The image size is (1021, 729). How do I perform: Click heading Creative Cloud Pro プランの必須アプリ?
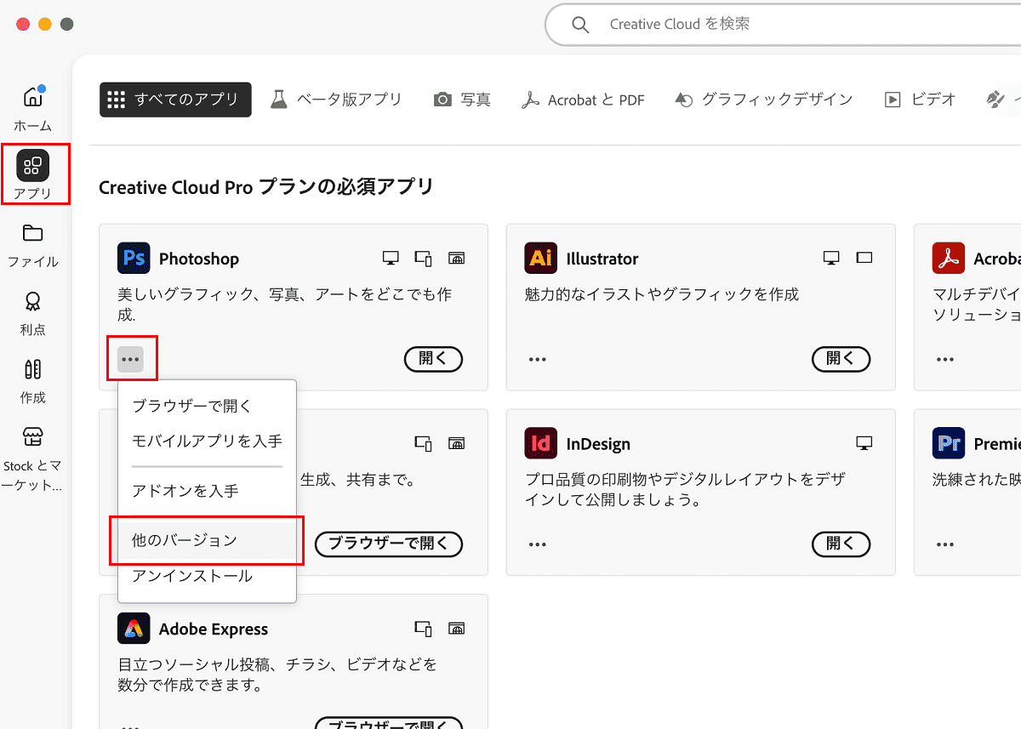click(266, 186)
